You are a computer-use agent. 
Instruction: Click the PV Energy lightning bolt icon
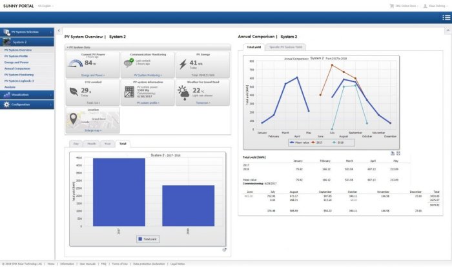tap(183, 63)
